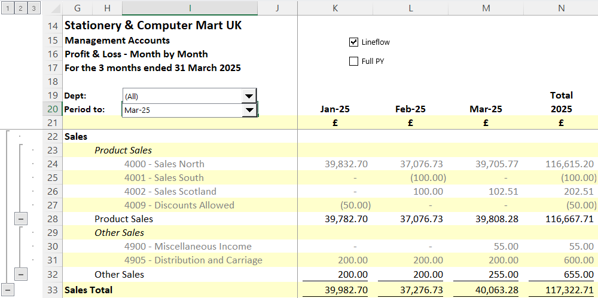
Task: Select column L header
Action: tap(411, 8)
